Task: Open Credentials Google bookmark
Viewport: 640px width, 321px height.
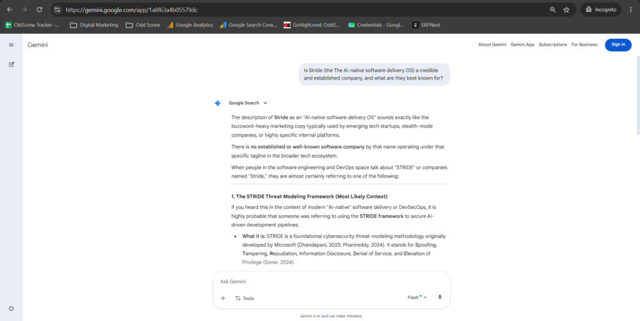Action: tap(376, 25)
